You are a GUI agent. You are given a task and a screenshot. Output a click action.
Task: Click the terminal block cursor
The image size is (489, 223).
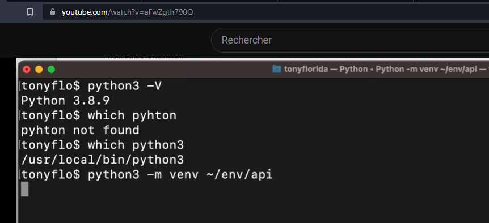pyautogui.click(x=24, y=189)
